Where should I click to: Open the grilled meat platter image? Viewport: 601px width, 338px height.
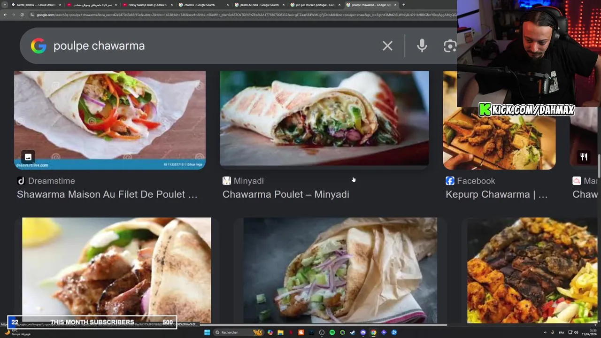(532, 270)
